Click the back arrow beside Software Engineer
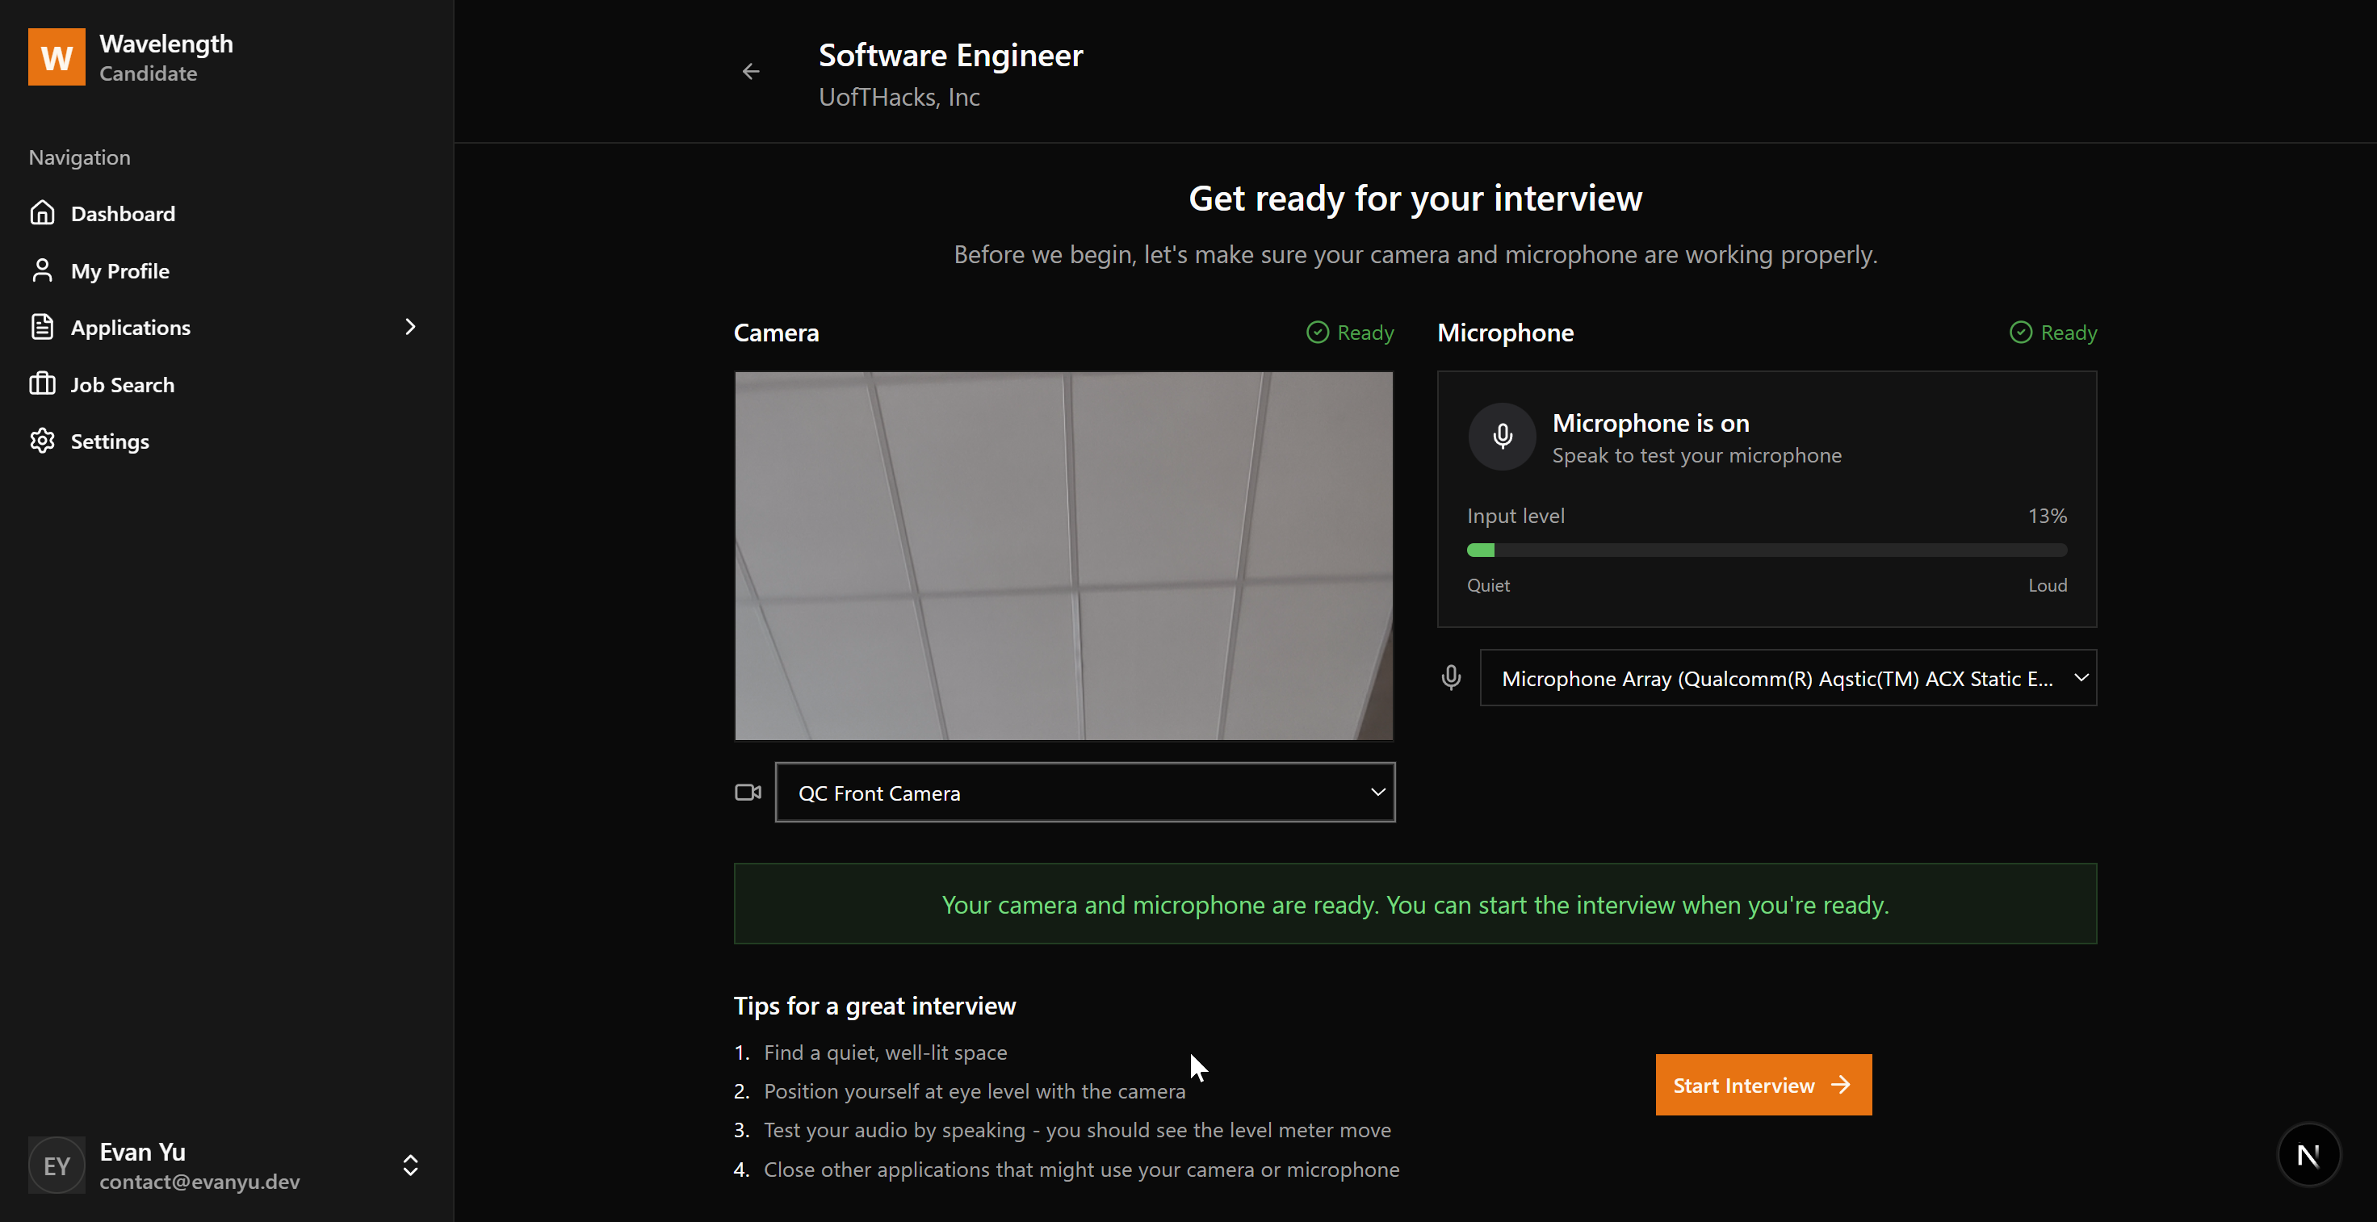 tap(751, 72)
